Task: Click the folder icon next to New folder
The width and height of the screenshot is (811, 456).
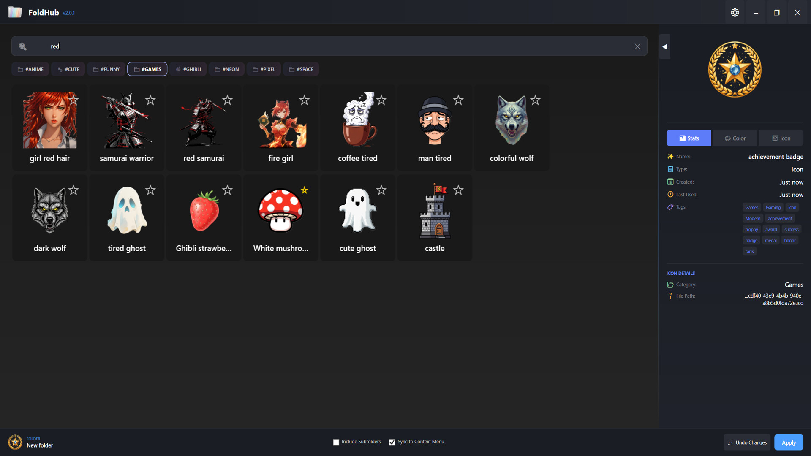Action: click(x=15, y=442)
